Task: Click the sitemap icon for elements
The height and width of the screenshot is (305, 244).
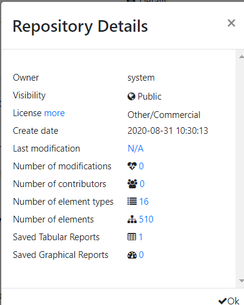Action: coord(132,219)
